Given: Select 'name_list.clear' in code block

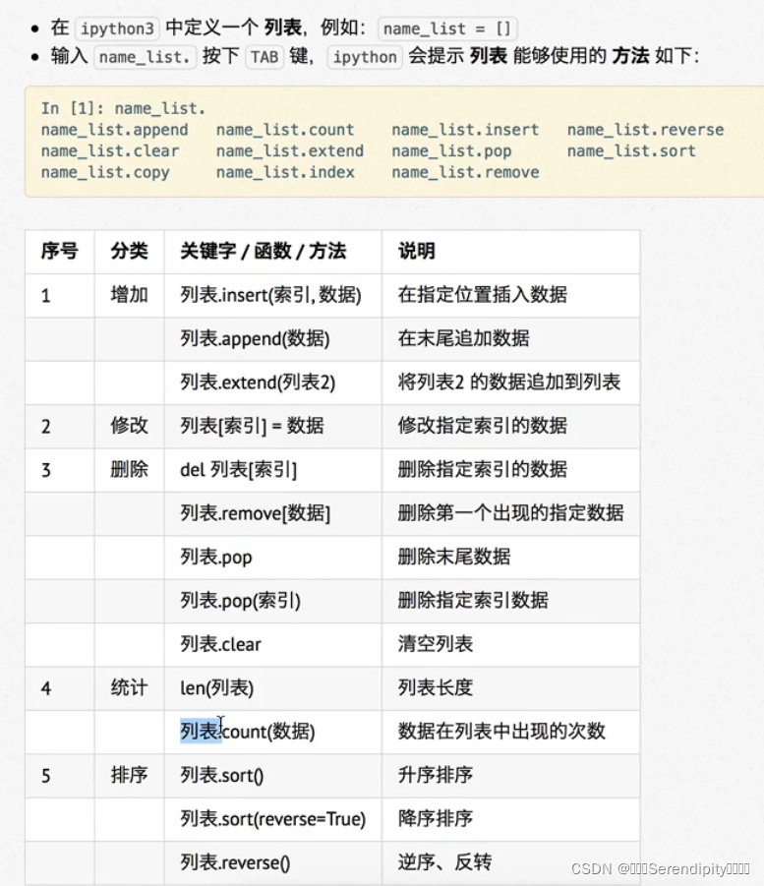Looking at the screenshot, I should coord(110,150).
